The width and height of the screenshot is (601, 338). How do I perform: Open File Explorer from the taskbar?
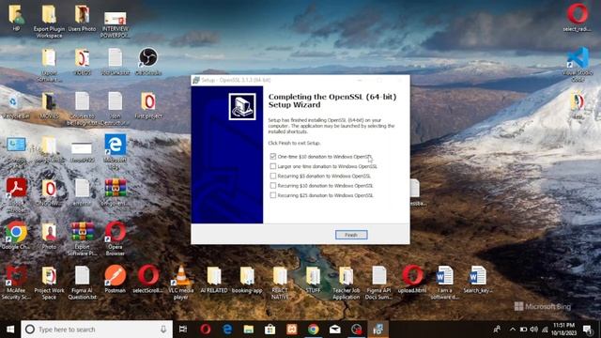(x=248, y=330)
